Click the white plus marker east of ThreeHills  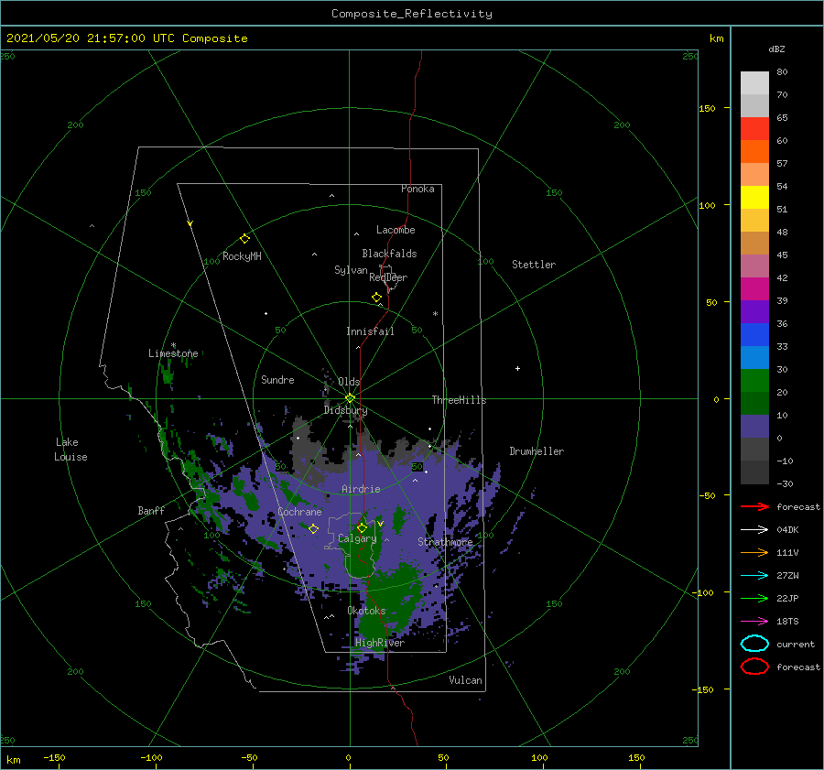tap(517, 368)
